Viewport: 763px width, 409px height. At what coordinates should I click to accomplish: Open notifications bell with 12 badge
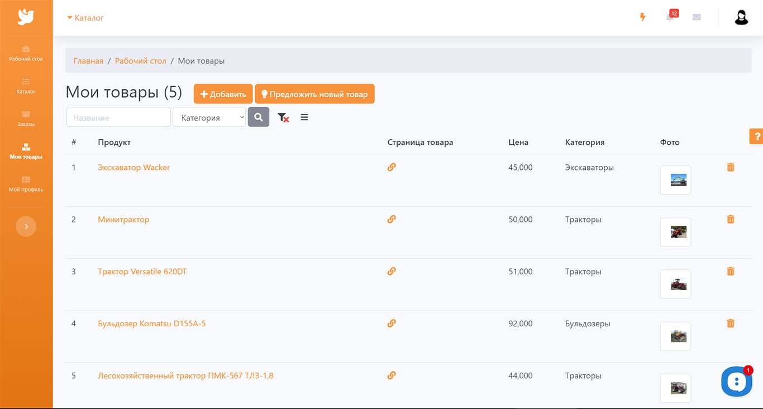point(670,17)
